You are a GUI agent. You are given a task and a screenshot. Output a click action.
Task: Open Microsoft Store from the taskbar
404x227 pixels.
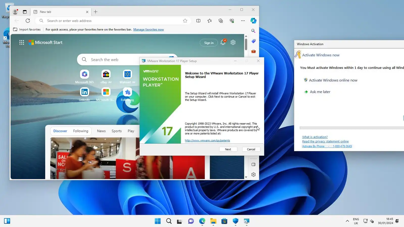(x=224, y=221)
